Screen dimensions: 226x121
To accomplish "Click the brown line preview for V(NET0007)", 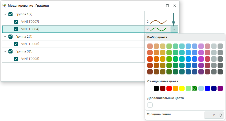I will click(158, 22).
